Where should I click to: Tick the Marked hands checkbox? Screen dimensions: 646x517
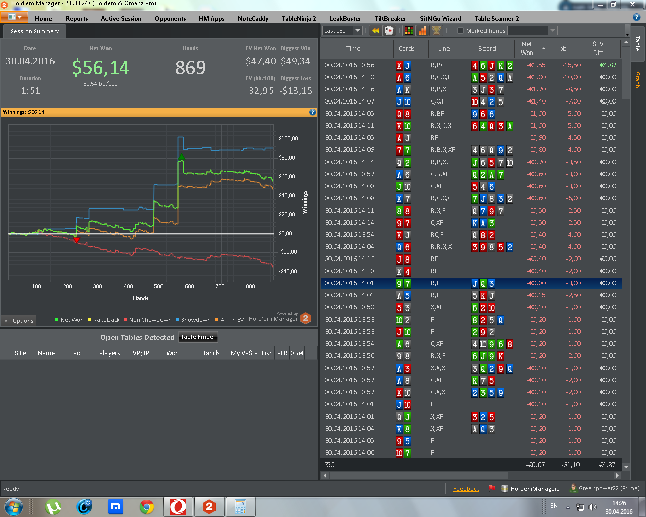click(460, 31)
